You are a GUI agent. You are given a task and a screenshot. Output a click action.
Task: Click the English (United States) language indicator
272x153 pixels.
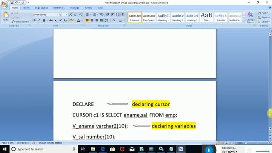50,143
